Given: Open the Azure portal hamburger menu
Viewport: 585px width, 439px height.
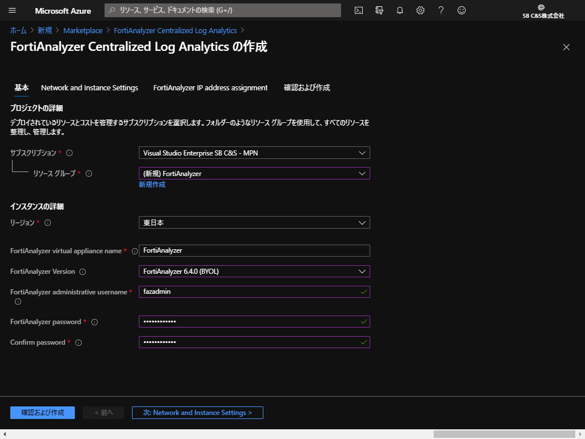Looking at the screenshot, I should (x=13, y=10).
